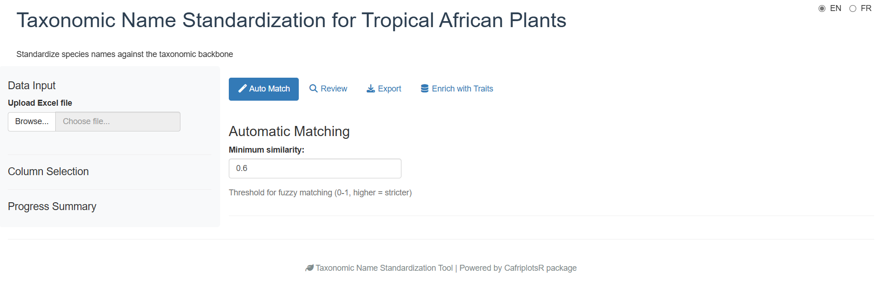Click the pencil icon on Auto Match
877x285 pixels.
242,89
